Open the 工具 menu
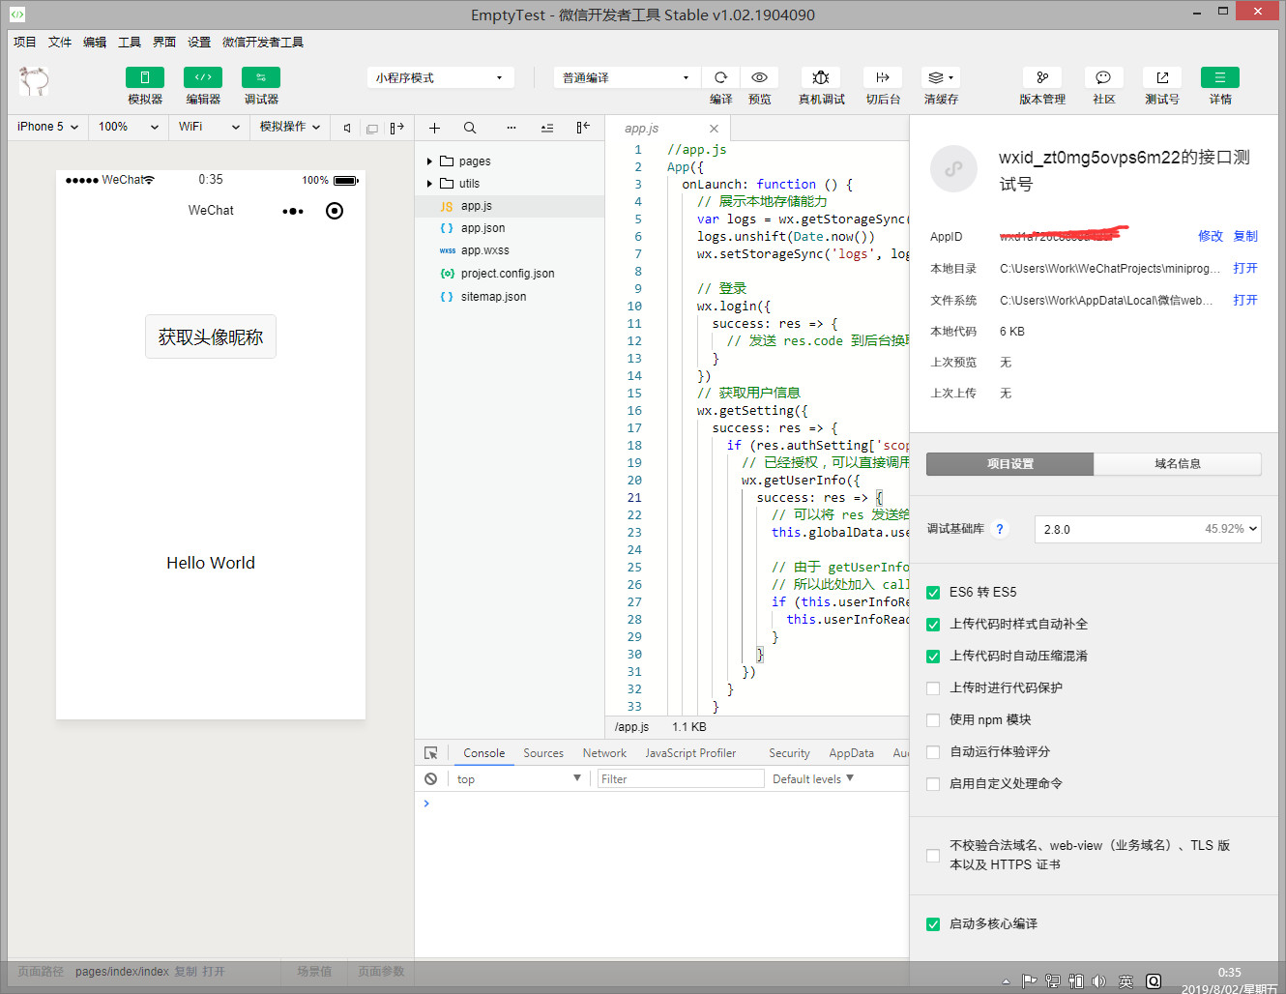1286x994 pixels. click(x=130, y=43)
